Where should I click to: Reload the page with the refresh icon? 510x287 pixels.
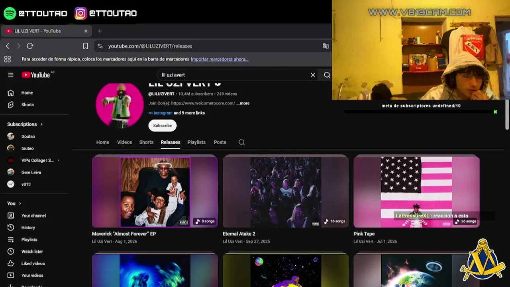(30, 46)
